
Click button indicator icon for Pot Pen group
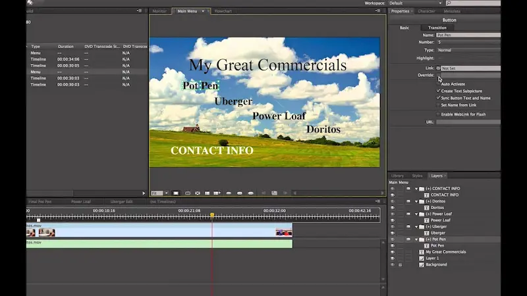pyautogui.click(x=408, y=239)
